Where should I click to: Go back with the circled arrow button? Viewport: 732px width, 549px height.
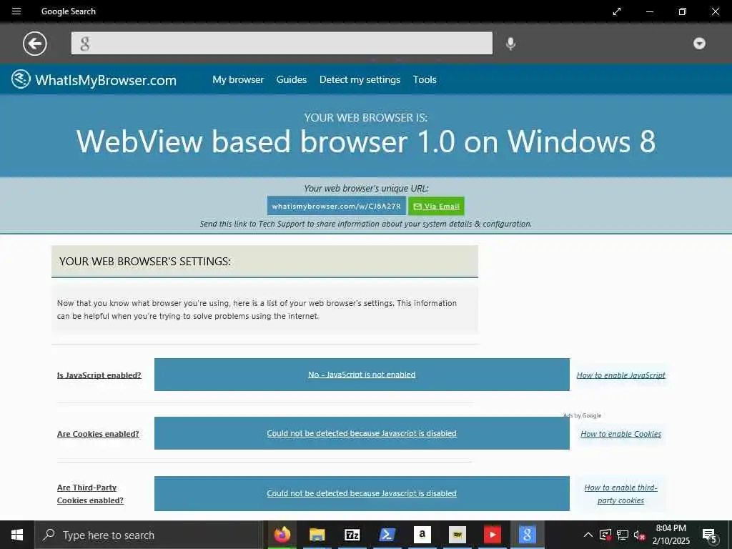[x=35, y=44]
